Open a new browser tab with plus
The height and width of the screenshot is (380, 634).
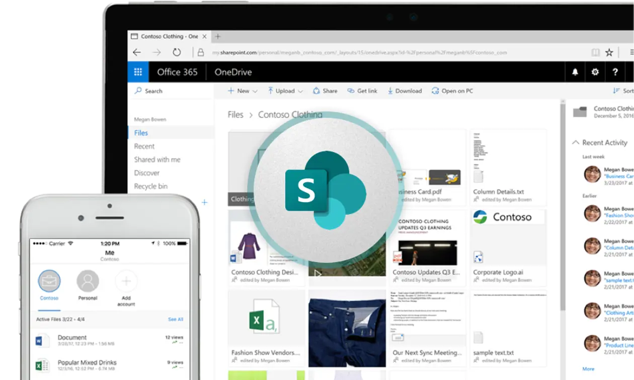218,36
